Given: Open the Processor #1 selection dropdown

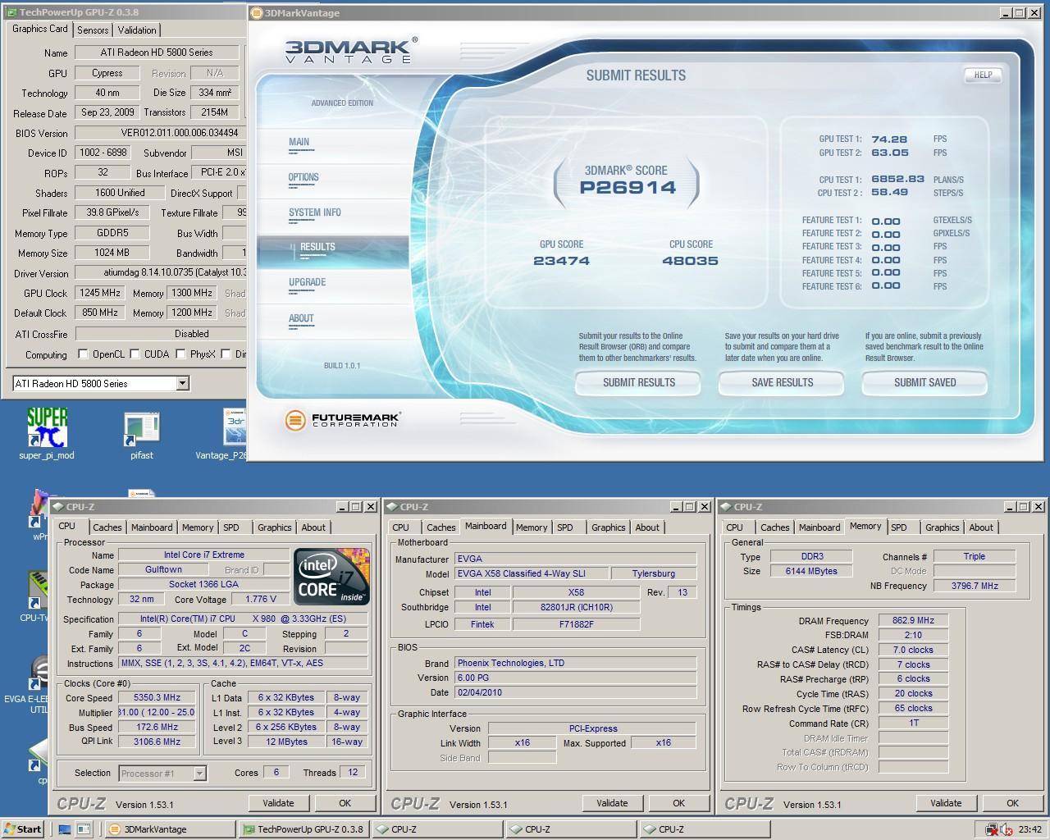Looking at the screenshot, I should (199, 773).
